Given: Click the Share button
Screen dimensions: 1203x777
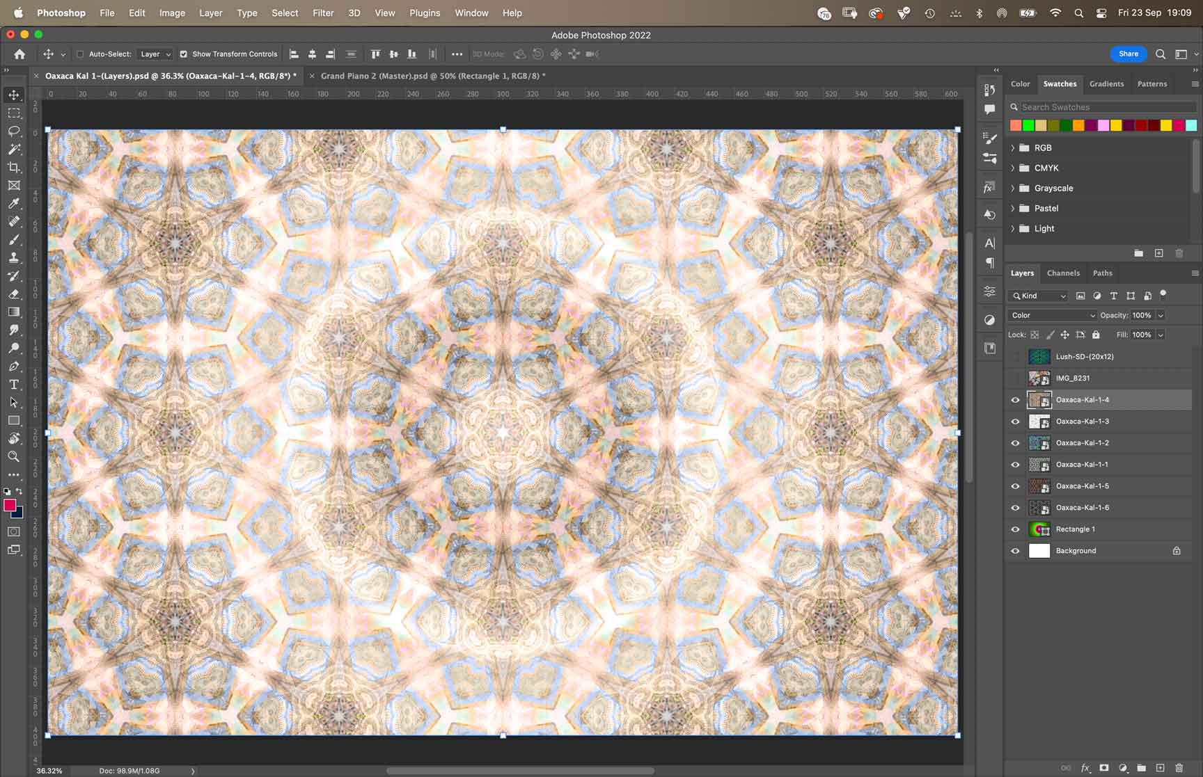Looking at the screenshot, I should (1129, 54).
